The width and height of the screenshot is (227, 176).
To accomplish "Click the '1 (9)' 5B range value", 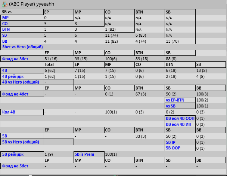I will 49,154.
